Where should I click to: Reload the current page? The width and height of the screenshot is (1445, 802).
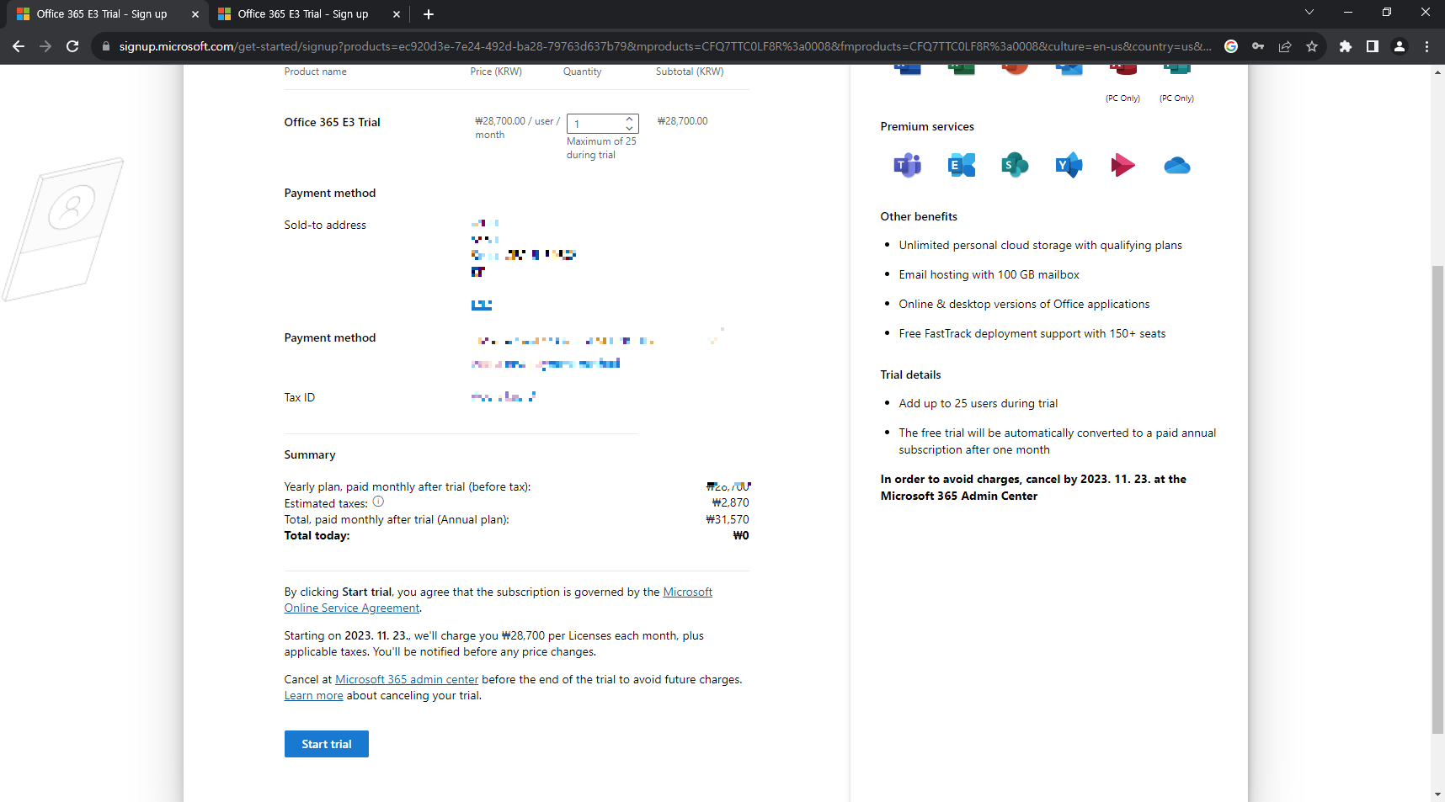point(72,46)
